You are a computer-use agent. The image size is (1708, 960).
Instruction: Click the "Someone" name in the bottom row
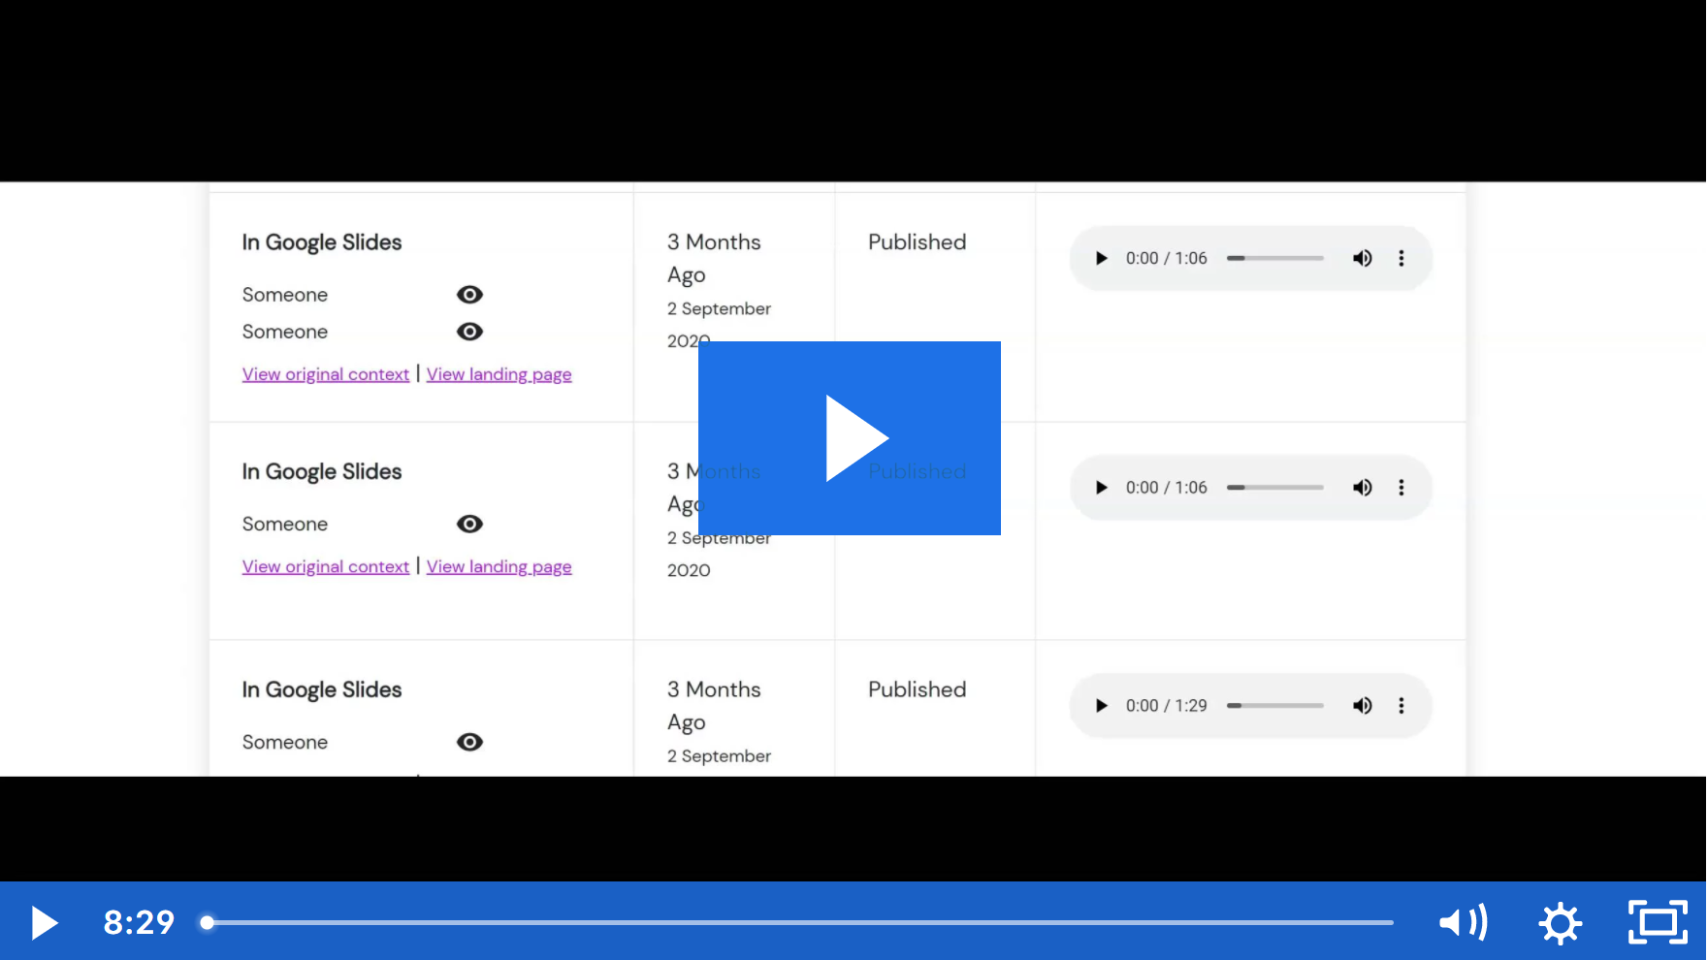click(x=285, y=742)
